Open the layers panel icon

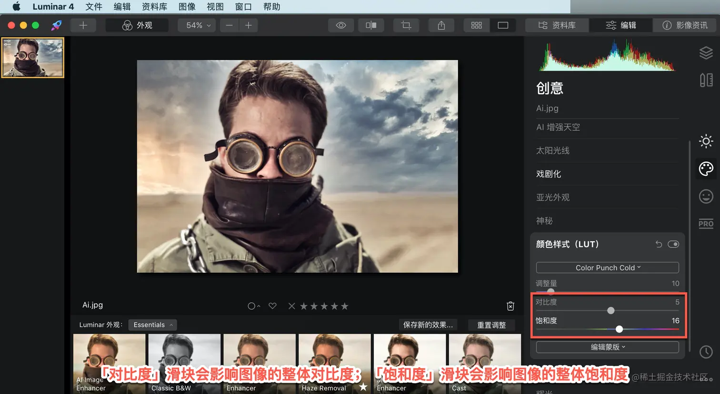pos(706,53)
